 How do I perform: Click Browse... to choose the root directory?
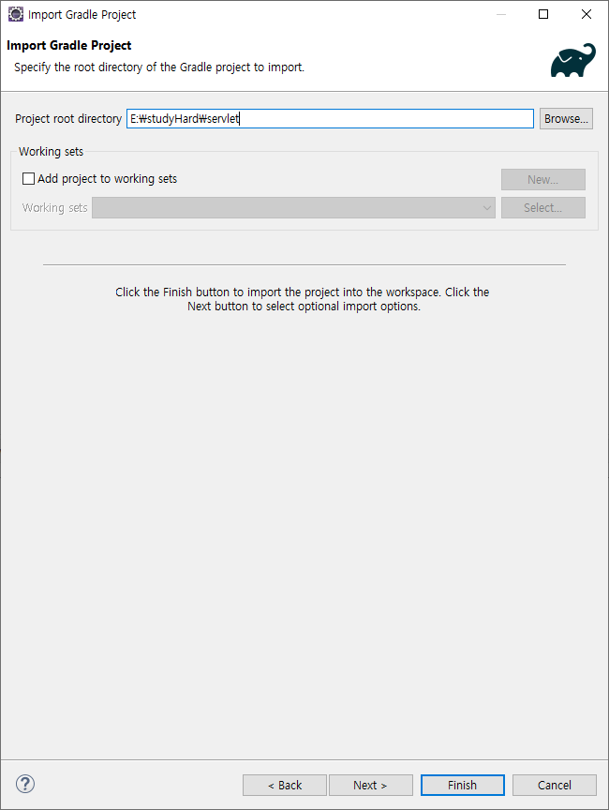tap(566, 119)
